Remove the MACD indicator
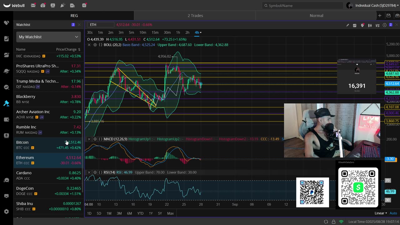The height and width of the screenshot is (225, 400). pos(89,139)
